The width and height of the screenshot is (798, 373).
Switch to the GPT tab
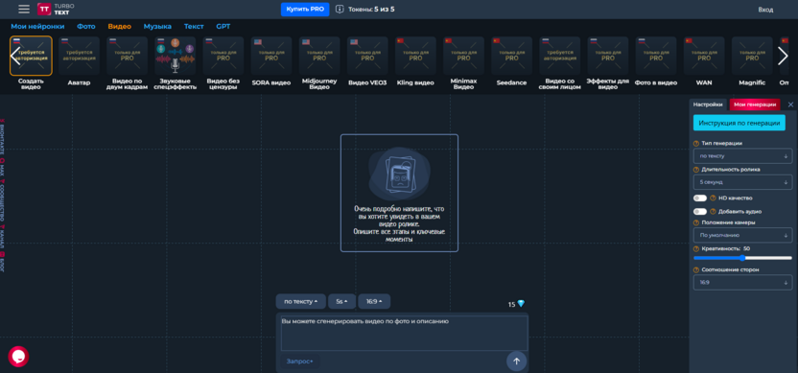223,27
